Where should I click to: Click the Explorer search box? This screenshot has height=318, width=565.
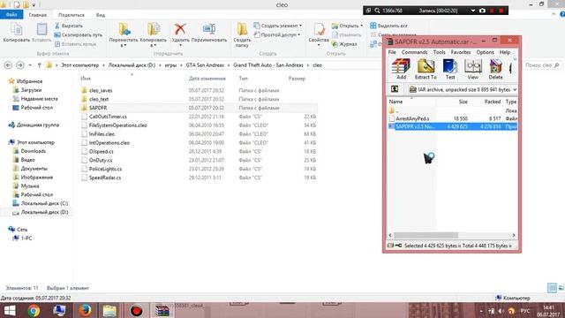click(542, 65)
